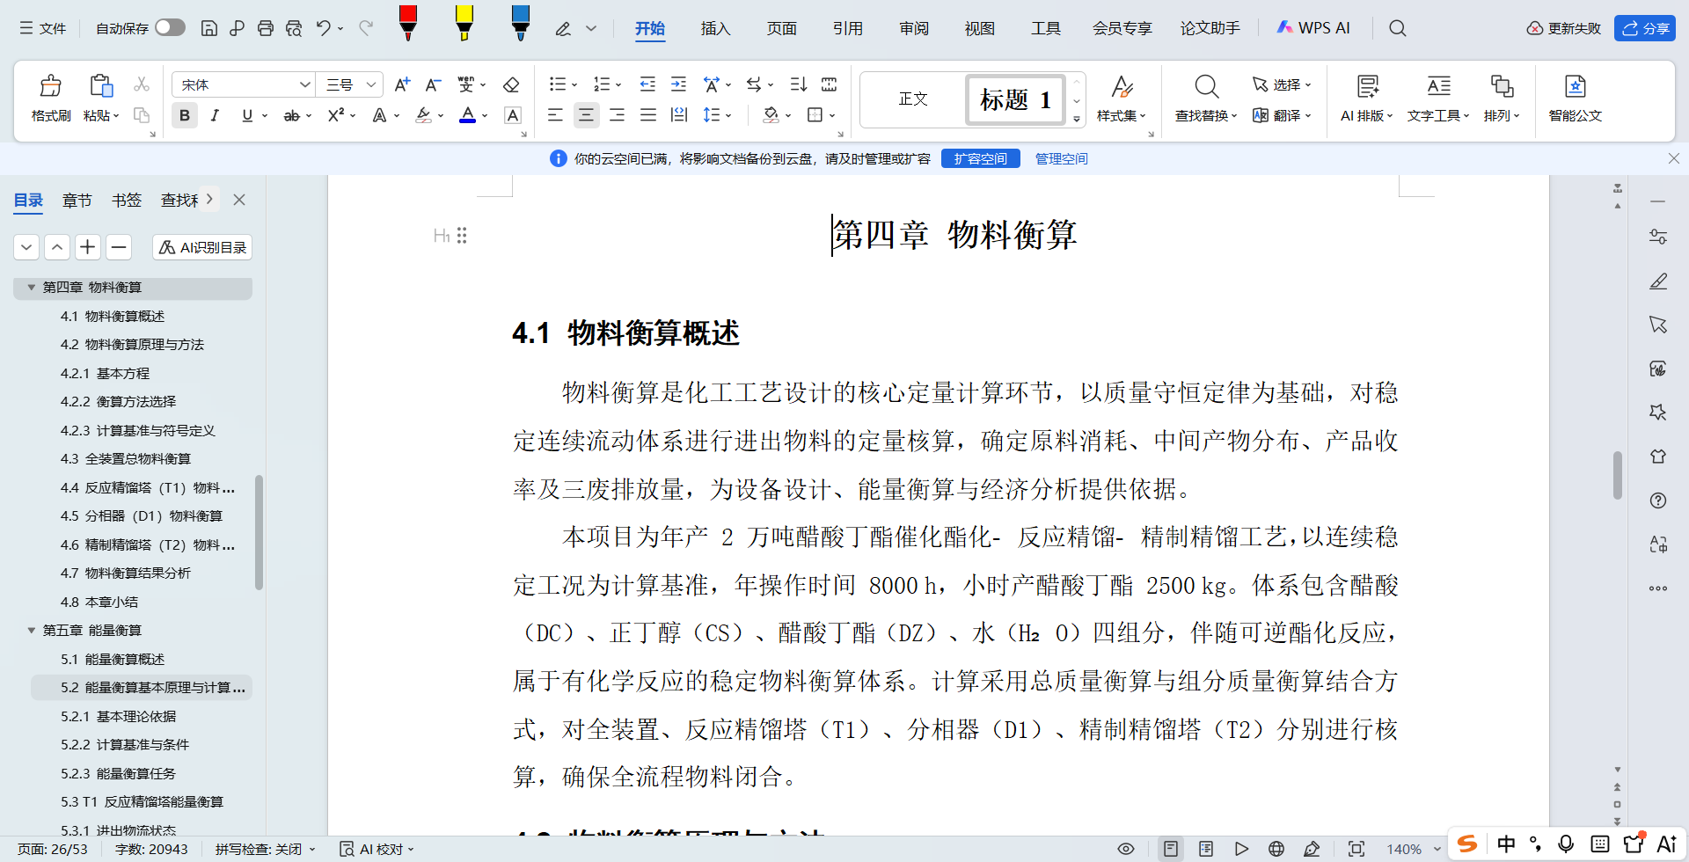Click the bulleted list icon
This screenshot has width=1689, height=862.
pyautogui.click(x=557, y=84)
